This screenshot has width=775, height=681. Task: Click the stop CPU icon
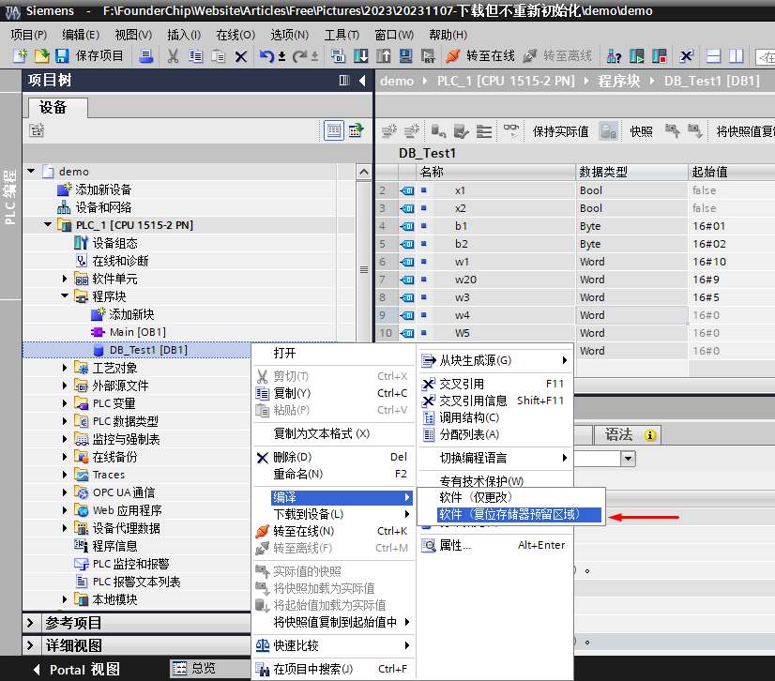[x=660, y=56]
